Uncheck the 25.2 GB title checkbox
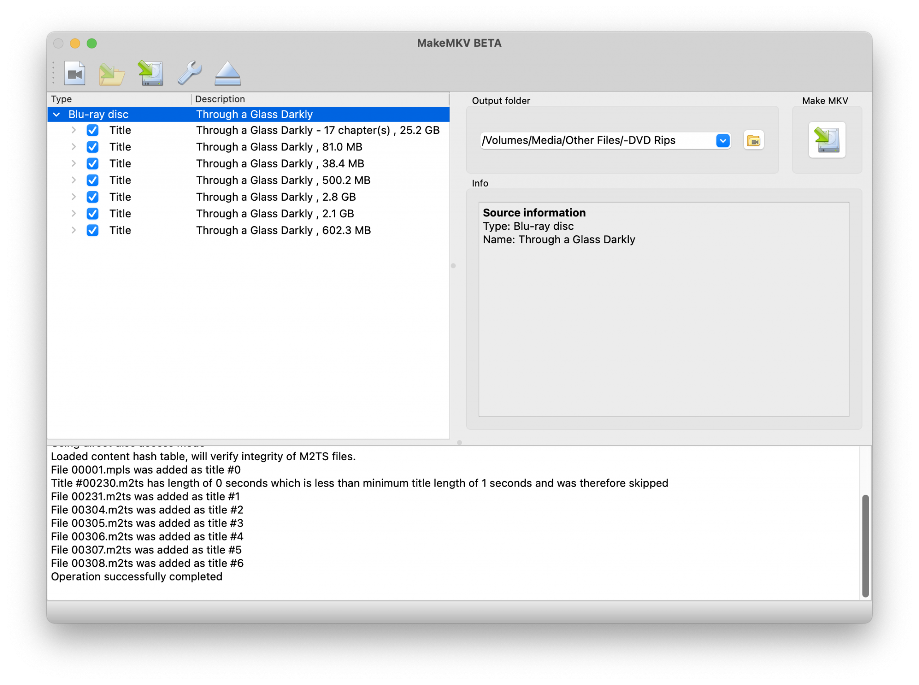The image size is (919, 685). click(x=92, y=130)
